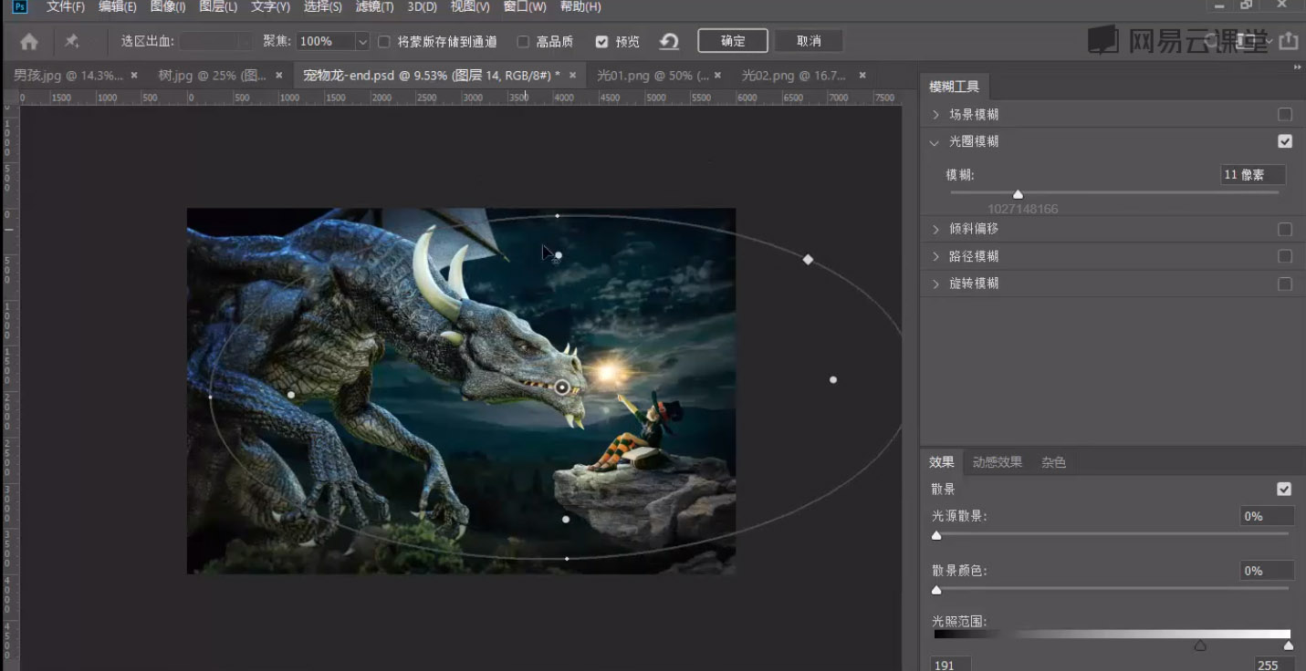
Task: Click the 255 light range field
Action: click(x=1273, y=665)
